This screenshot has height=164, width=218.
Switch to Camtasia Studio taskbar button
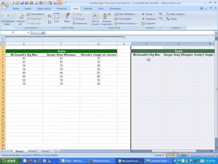coord(158,161)
